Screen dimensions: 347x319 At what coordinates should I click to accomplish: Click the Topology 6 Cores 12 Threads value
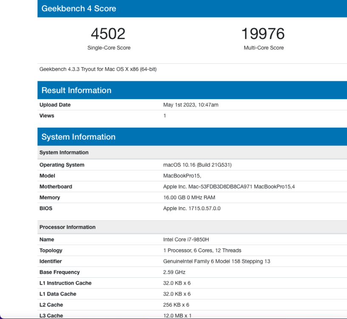point(202,251)
